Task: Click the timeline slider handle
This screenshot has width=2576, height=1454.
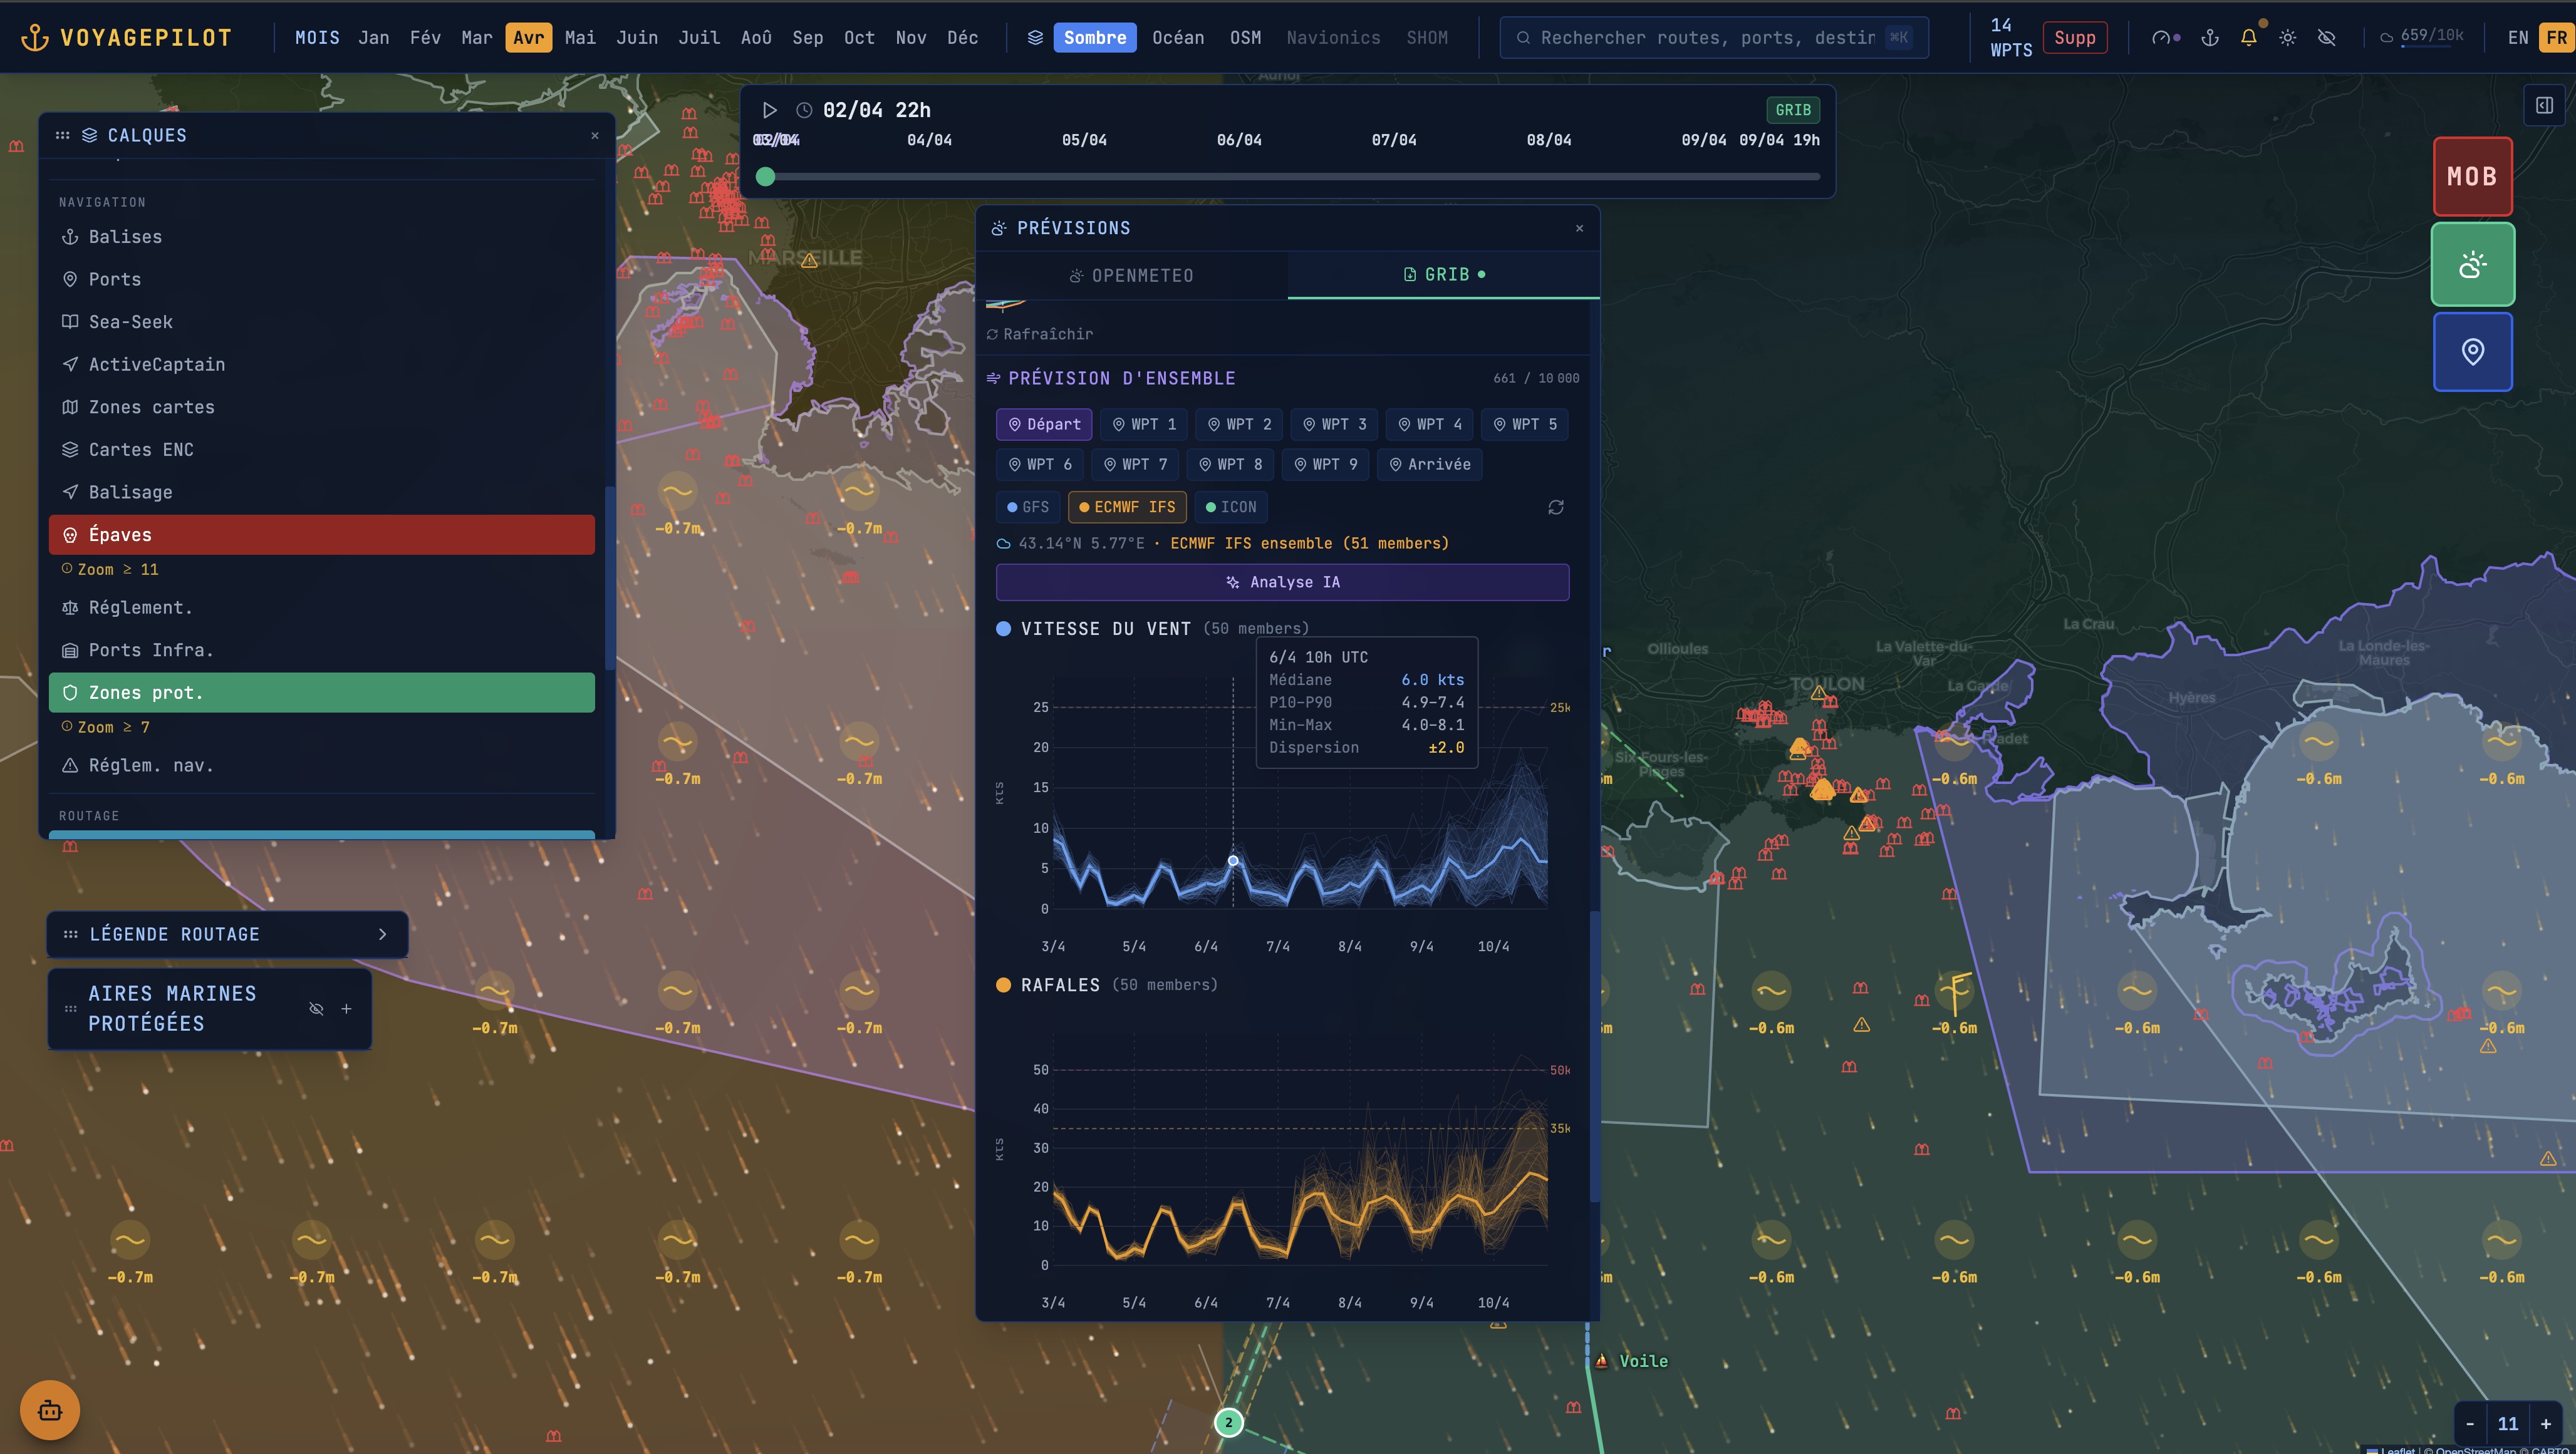Action: pyautogui.click(x=766, y=177)
